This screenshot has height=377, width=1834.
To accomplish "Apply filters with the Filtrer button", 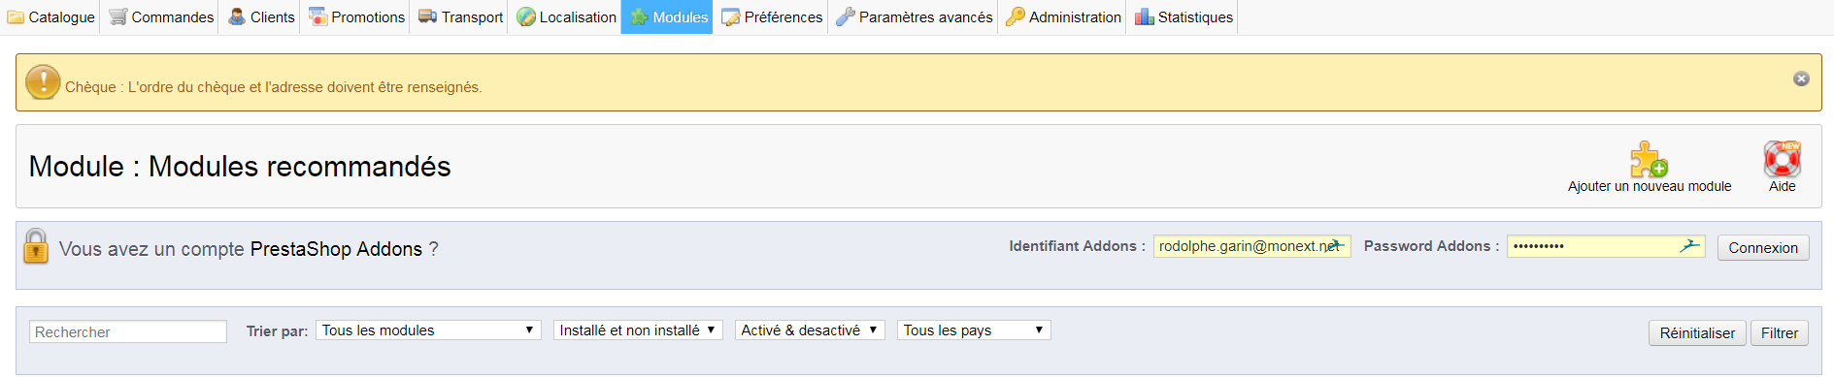I will coord(1780,333).
